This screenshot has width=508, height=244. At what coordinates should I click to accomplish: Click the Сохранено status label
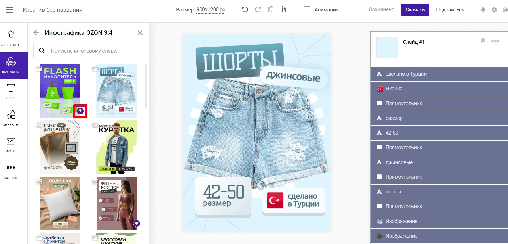pyautogui.click(x=382, y=9)
